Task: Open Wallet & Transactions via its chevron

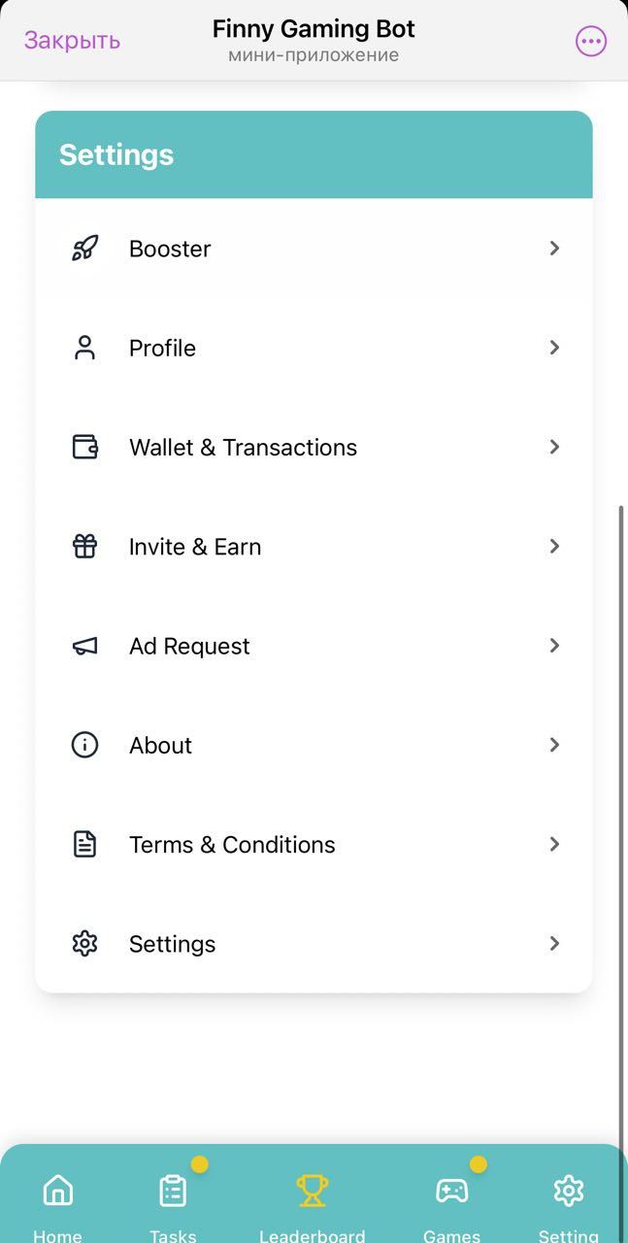Action: tap(554, 447)
